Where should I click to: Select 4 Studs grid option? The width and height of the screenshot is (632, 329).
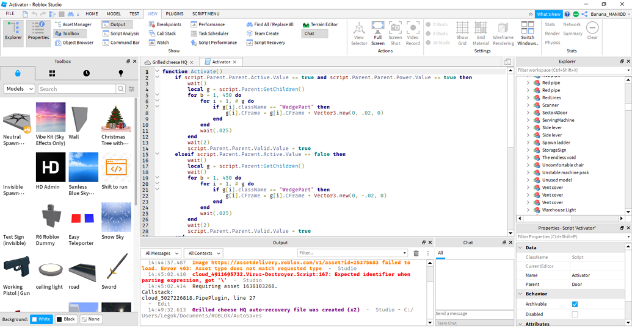pyautogui.click(x=437, y=34)
